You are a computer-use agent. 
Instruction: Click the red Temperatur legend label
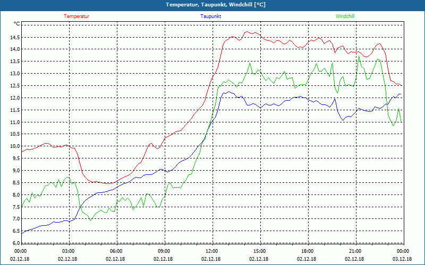76,16
